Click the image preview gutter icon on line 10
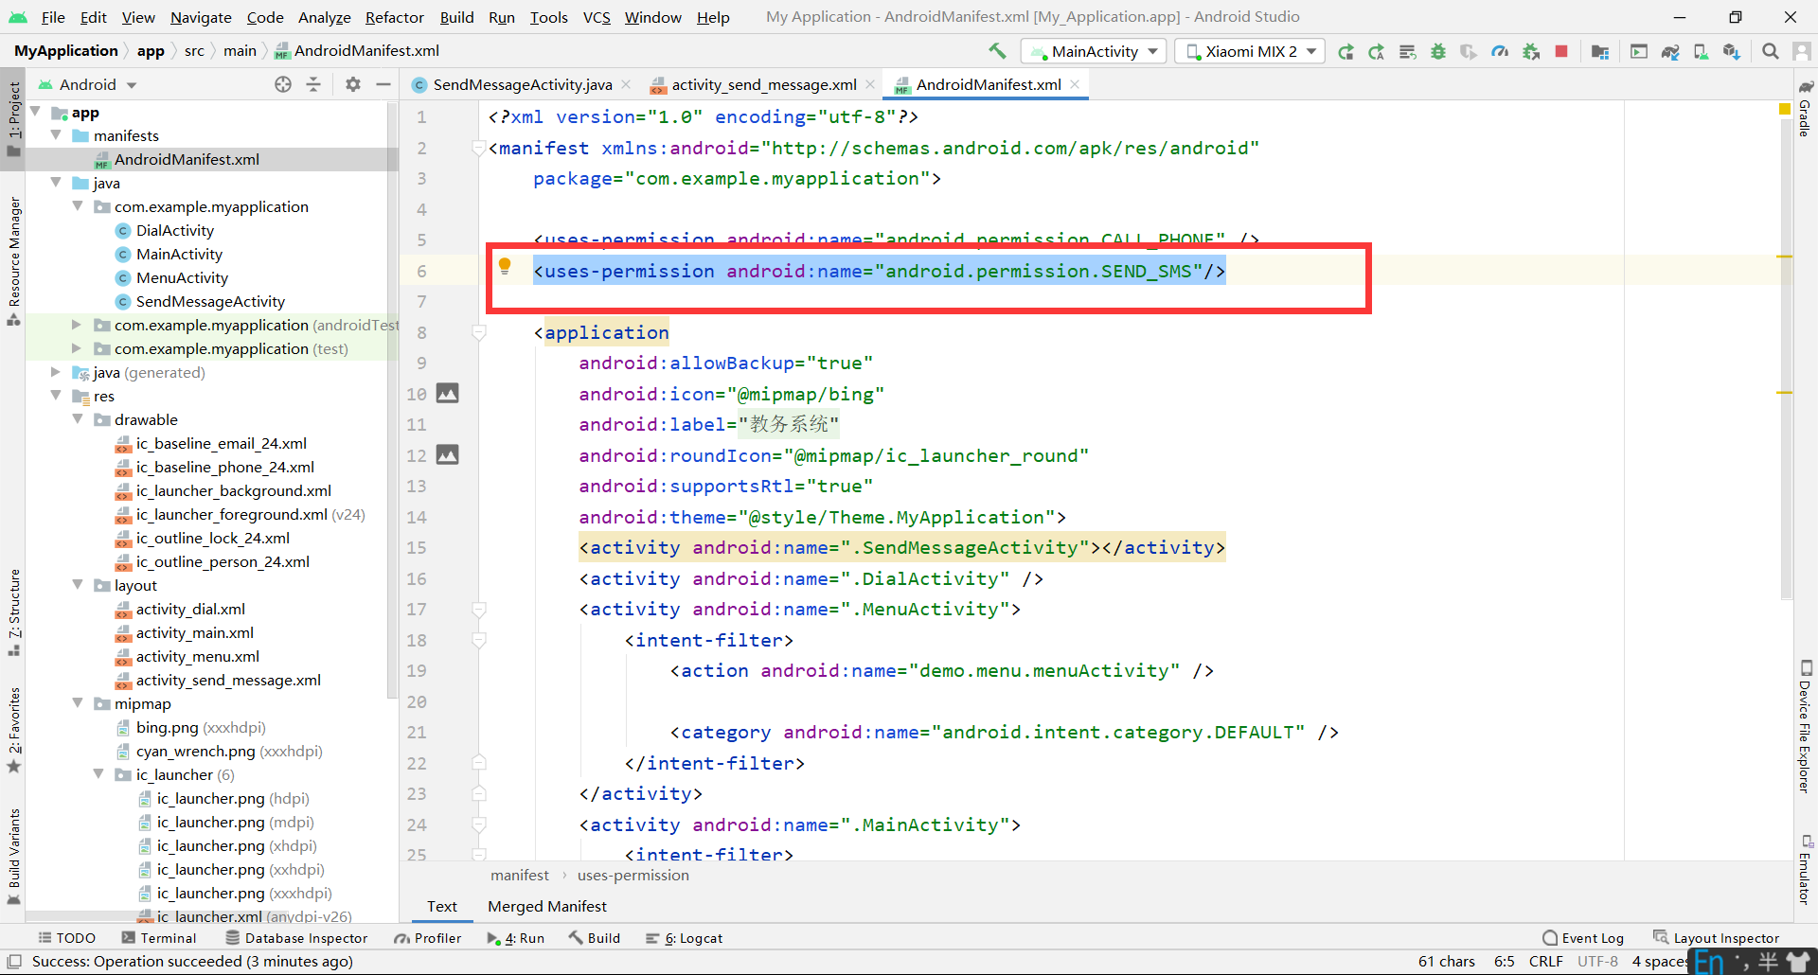1818x975 pixels. 448,393
